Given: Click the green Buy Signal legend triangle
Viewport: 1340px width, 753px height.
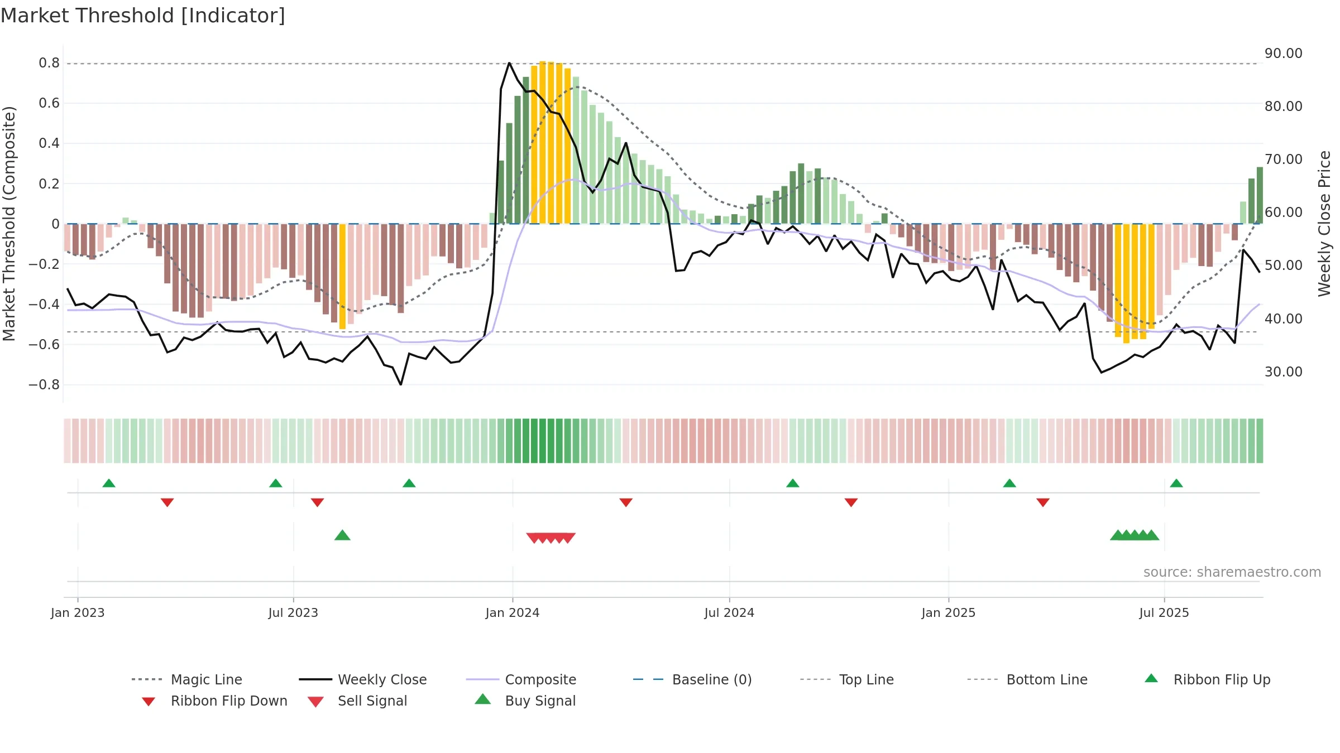Looking at the screenshot, I should (x=482, y=699).
